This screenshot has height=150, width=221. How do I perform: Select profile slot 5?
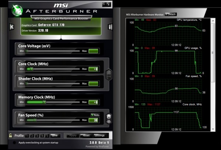(47, 136)
